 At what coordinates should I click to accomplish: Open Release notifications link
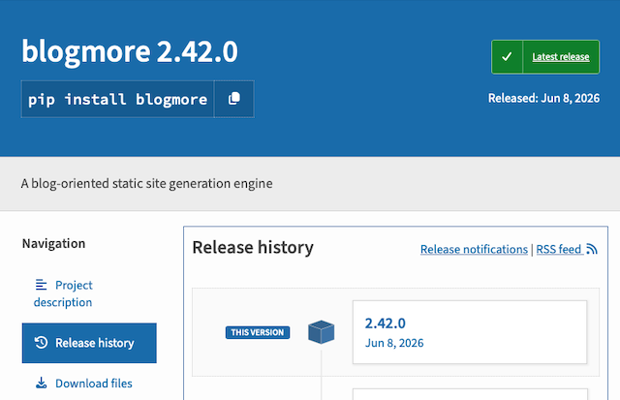474,250
